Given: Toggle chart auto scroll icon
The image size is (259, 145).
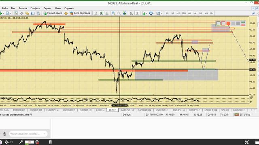Looking at the screenshot, I should tap(132, 13).
